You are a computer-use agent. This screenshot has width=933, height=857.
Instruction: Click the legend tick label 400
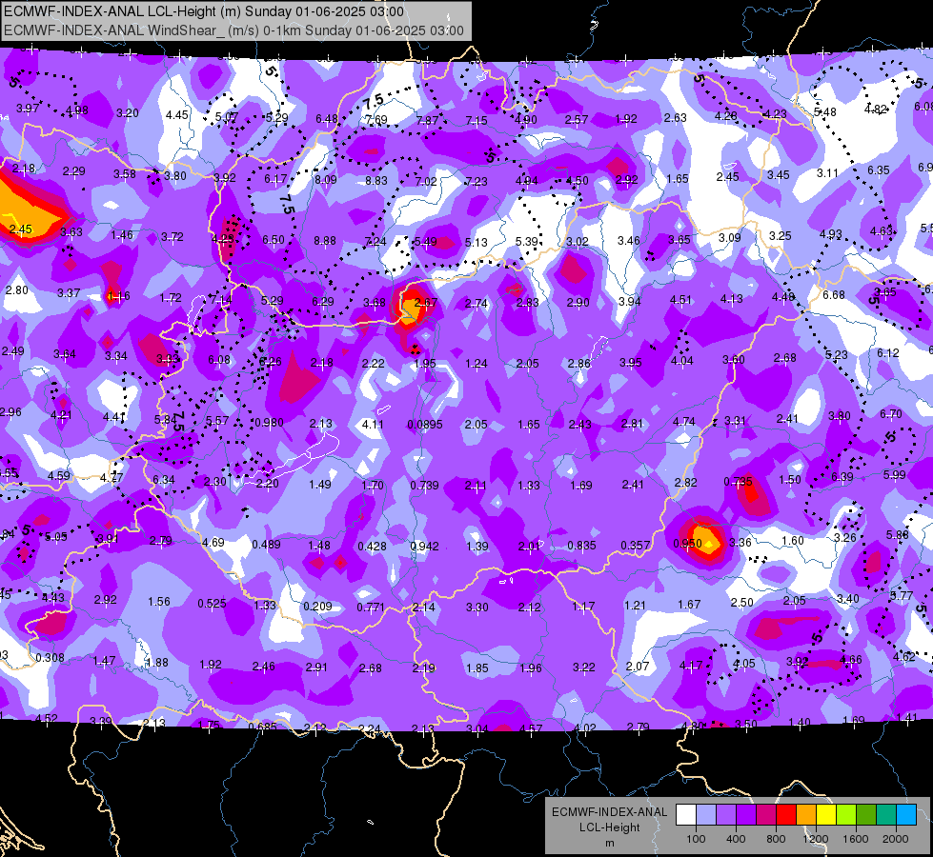pos(736,839)
